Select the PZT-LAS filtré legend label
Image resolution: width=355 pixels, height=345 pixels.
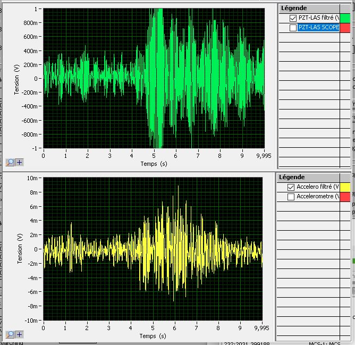tap(318, 18)
